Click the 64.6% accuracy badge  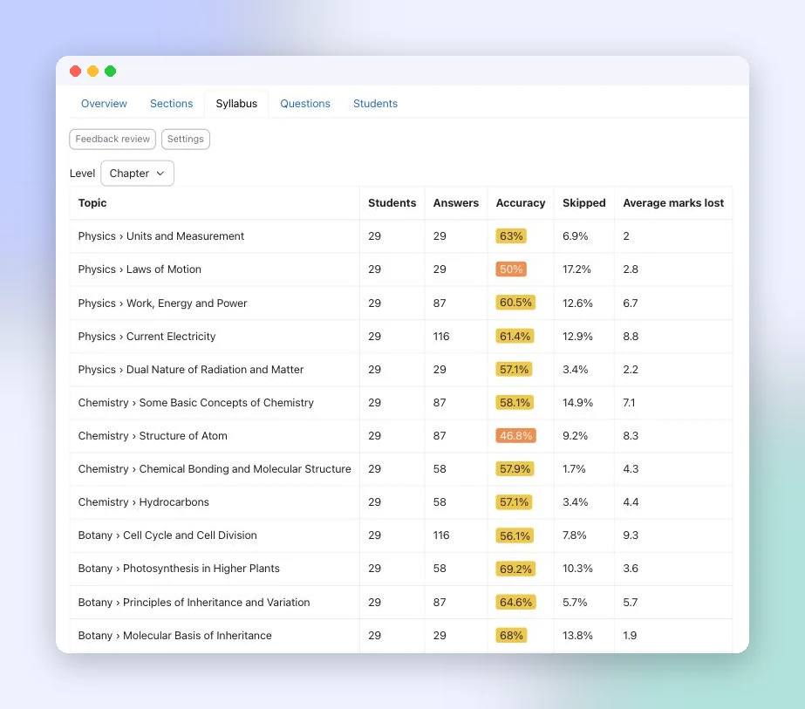click(515, 603)
